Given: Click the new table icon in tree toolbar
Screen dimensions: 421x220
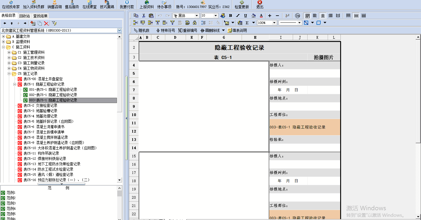Looking at the screenshot, I should pyautogui.click(x=33, y=23).
